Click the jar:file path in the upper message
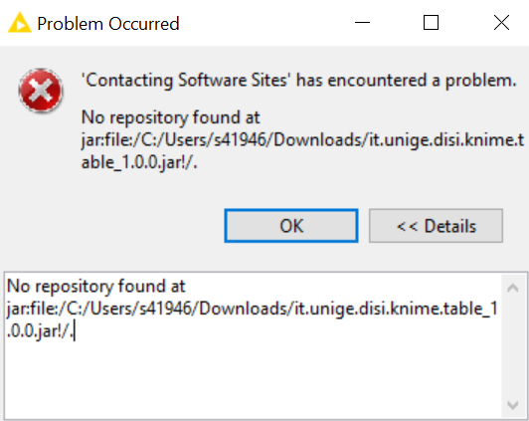 pos(302,140)
